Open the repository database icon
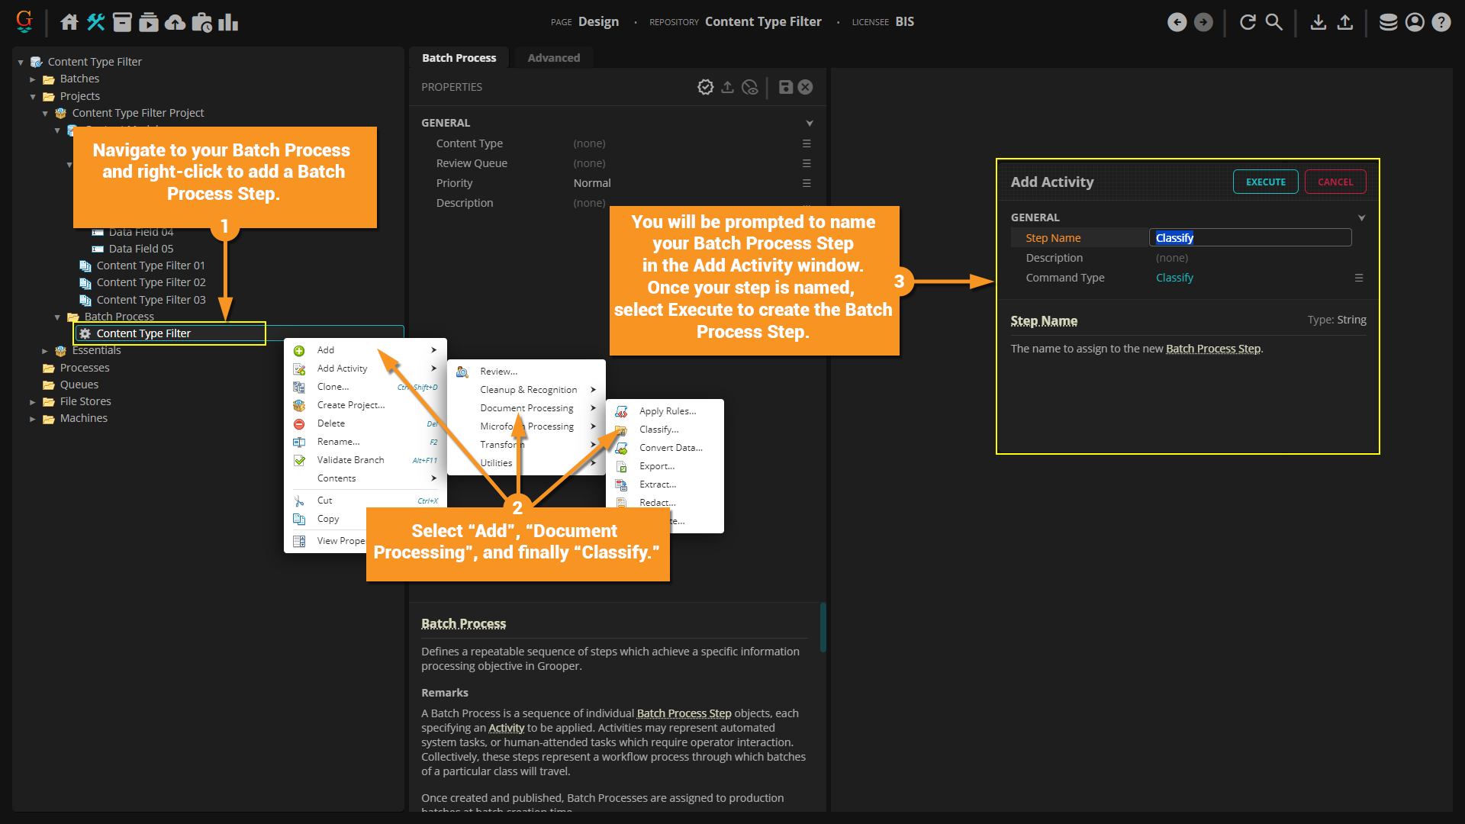Screen dimensions: 1465x824 click(1389, 22)
